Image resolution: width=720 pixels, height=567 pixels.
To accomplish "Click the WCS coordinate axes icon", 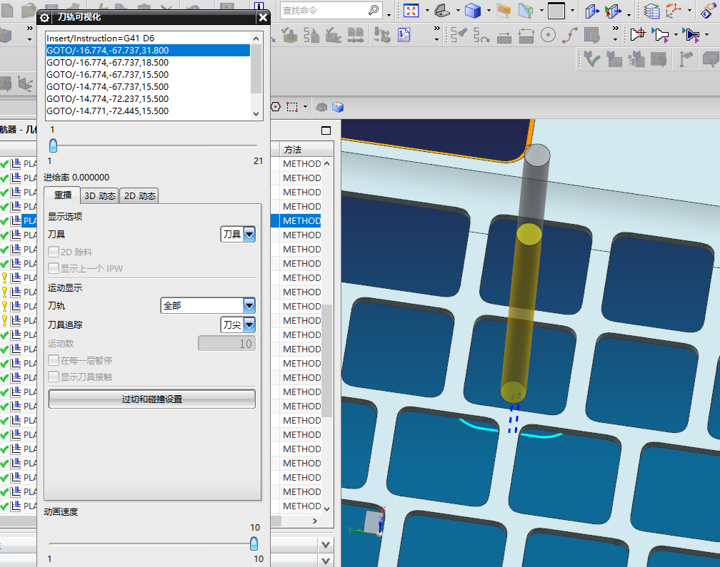I will tap(674, 11).
